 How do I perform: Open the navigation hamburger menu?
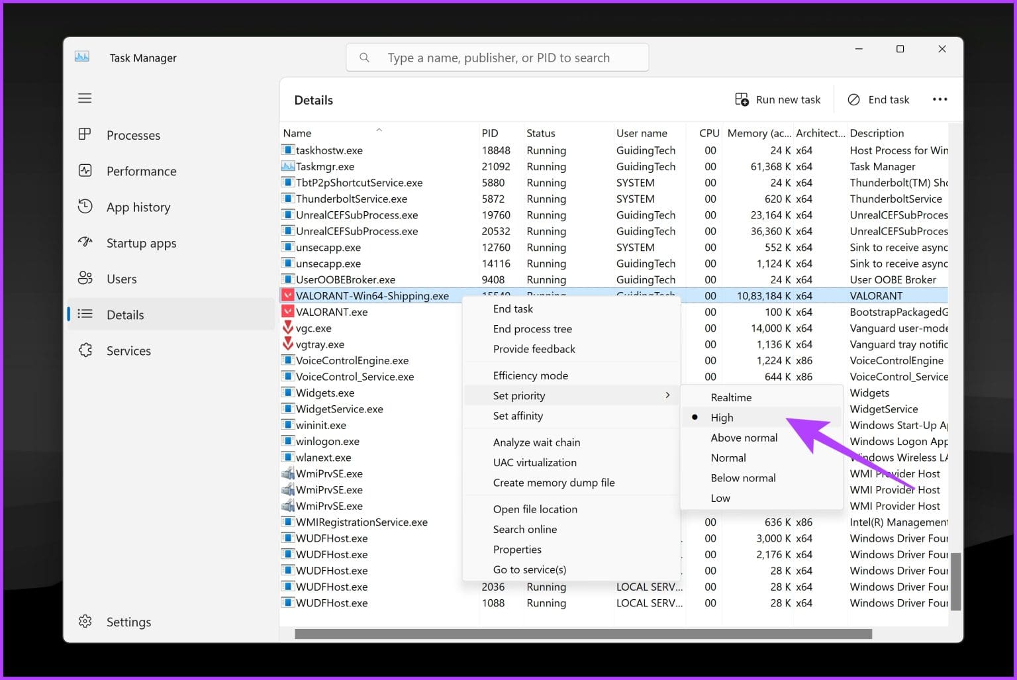[x=85, y=97]
